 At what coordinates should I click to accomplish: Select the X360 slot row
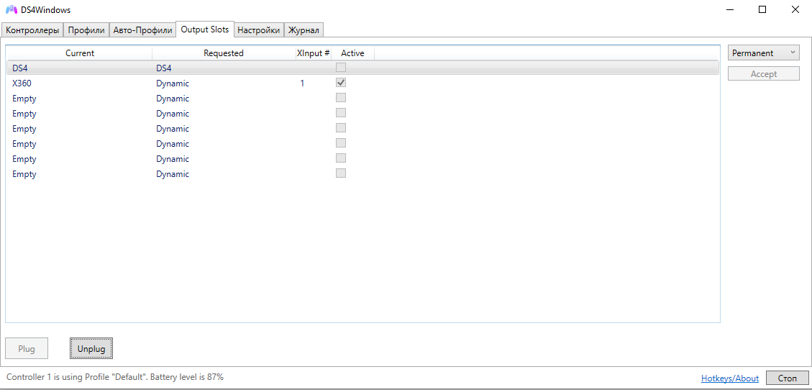point(362,83)
